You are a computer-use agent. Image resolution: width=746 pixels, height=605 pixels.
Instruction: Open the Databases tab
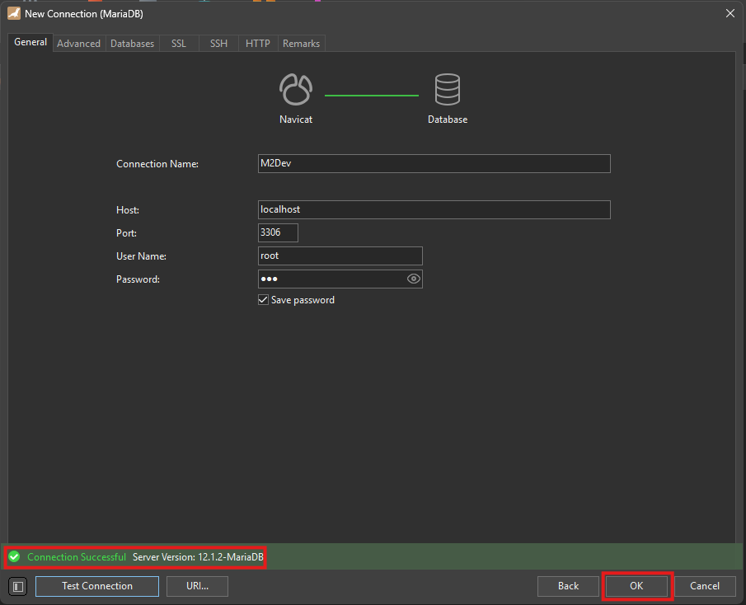[x=132, y=44]
